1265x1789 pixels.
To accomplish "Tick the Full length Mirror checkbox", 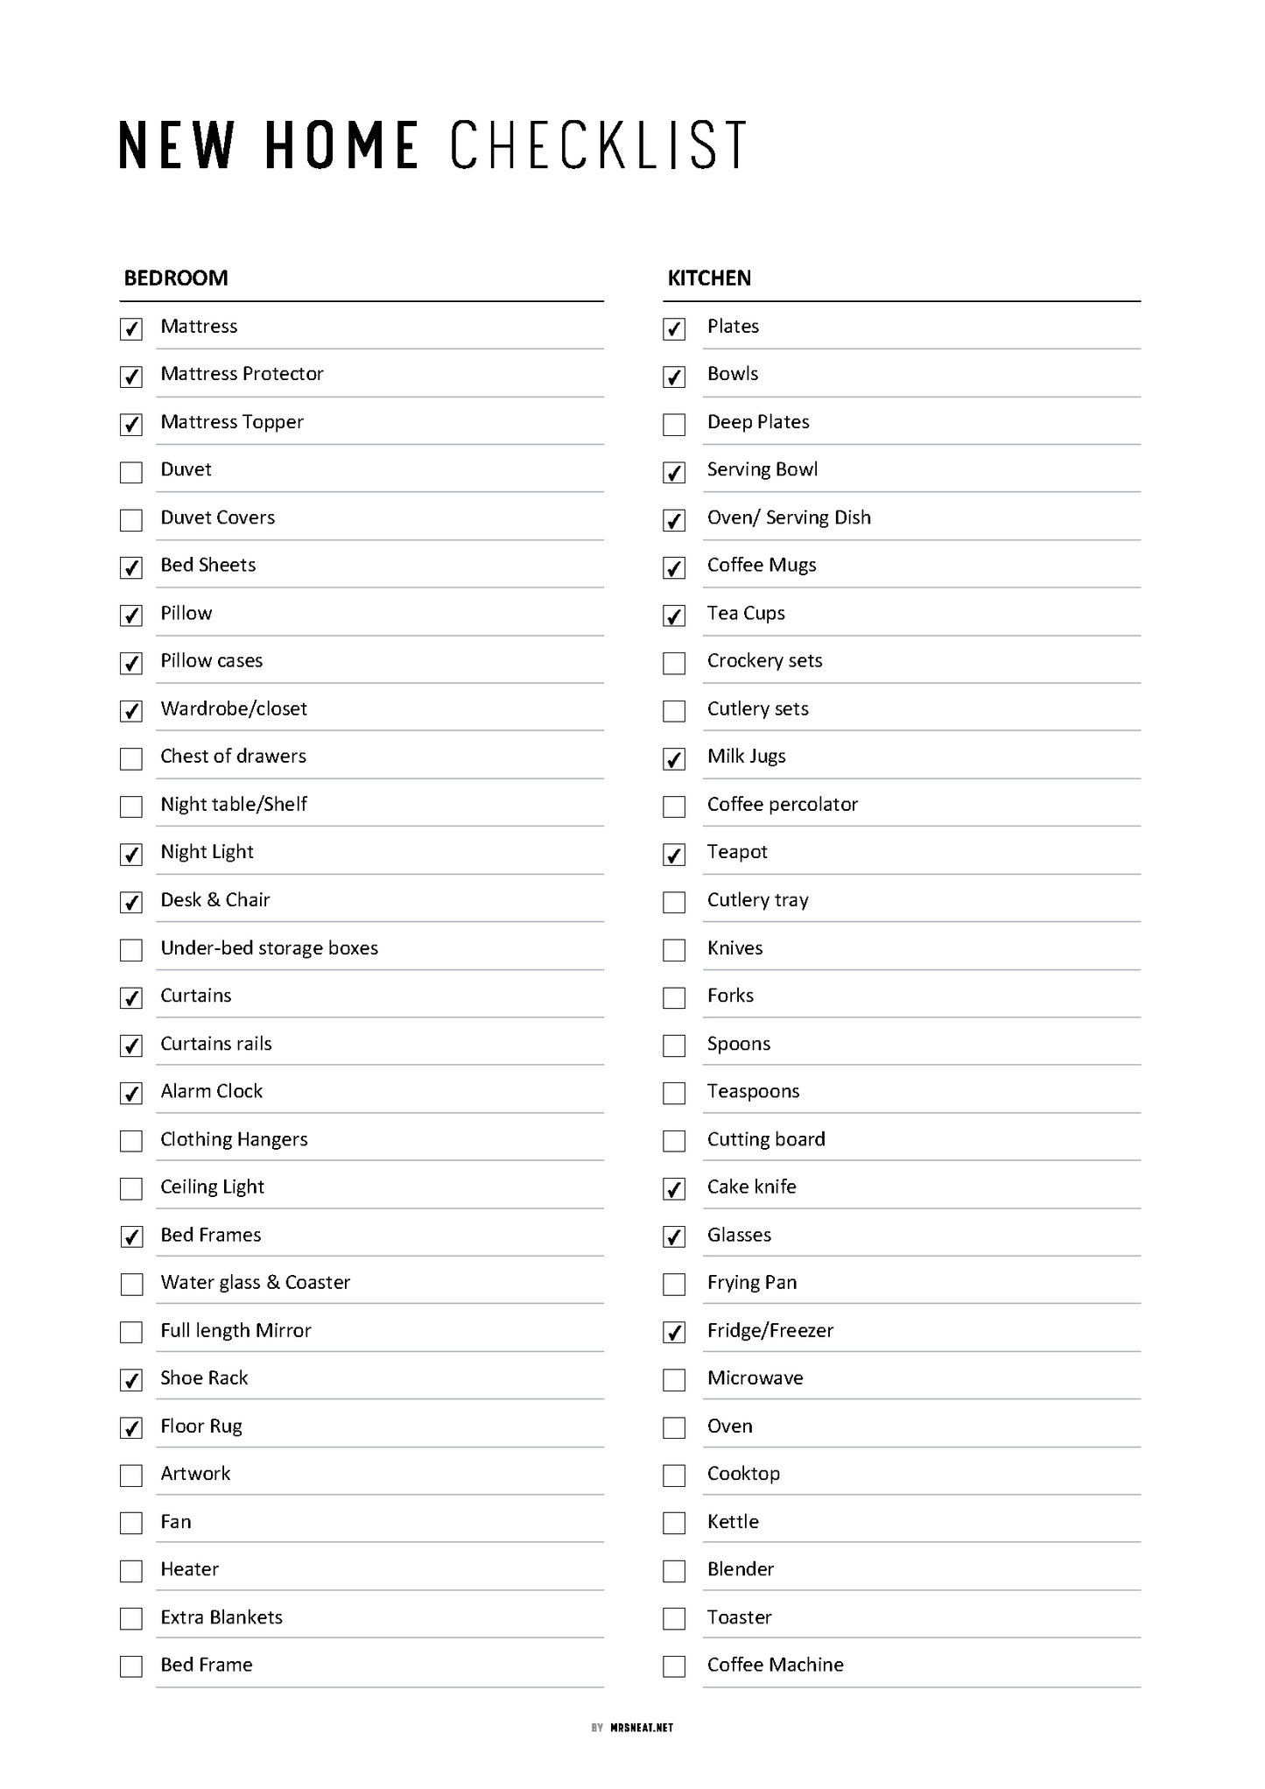I will coord(131,1333).
